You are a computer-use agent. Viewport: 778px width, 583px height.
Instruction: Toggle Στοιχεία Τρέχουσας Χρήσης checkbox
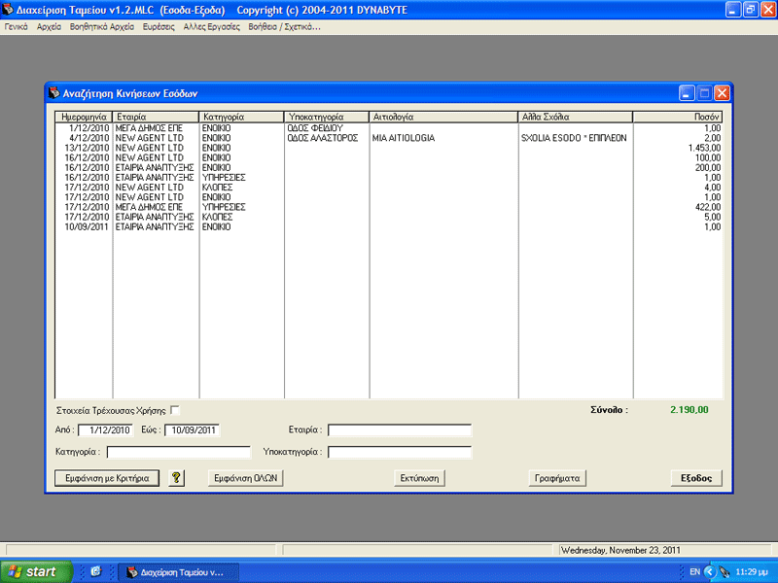pos(175,410)
